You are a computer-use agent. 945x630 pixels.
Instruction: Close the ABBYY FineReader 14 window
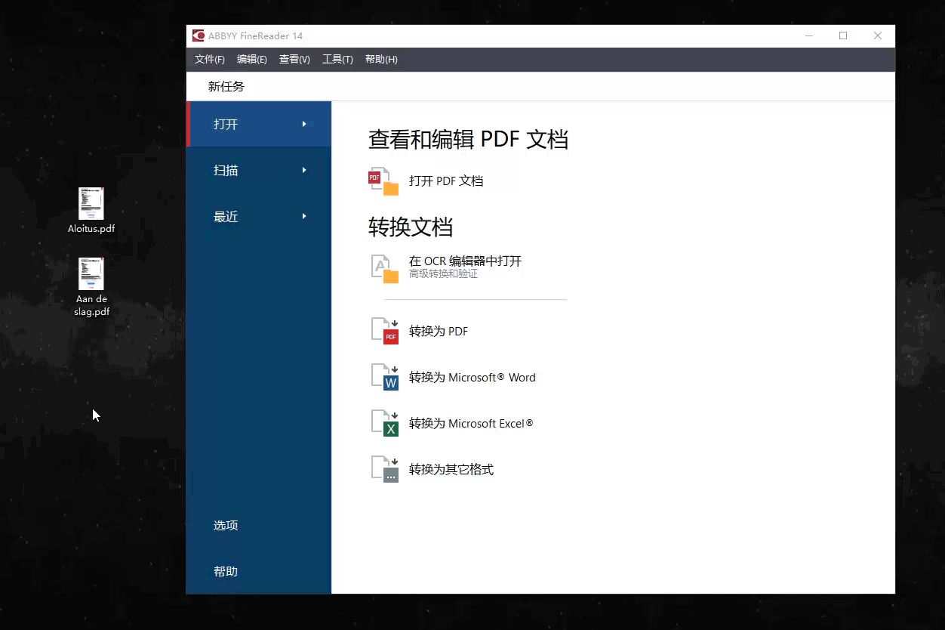coord(878,36)
